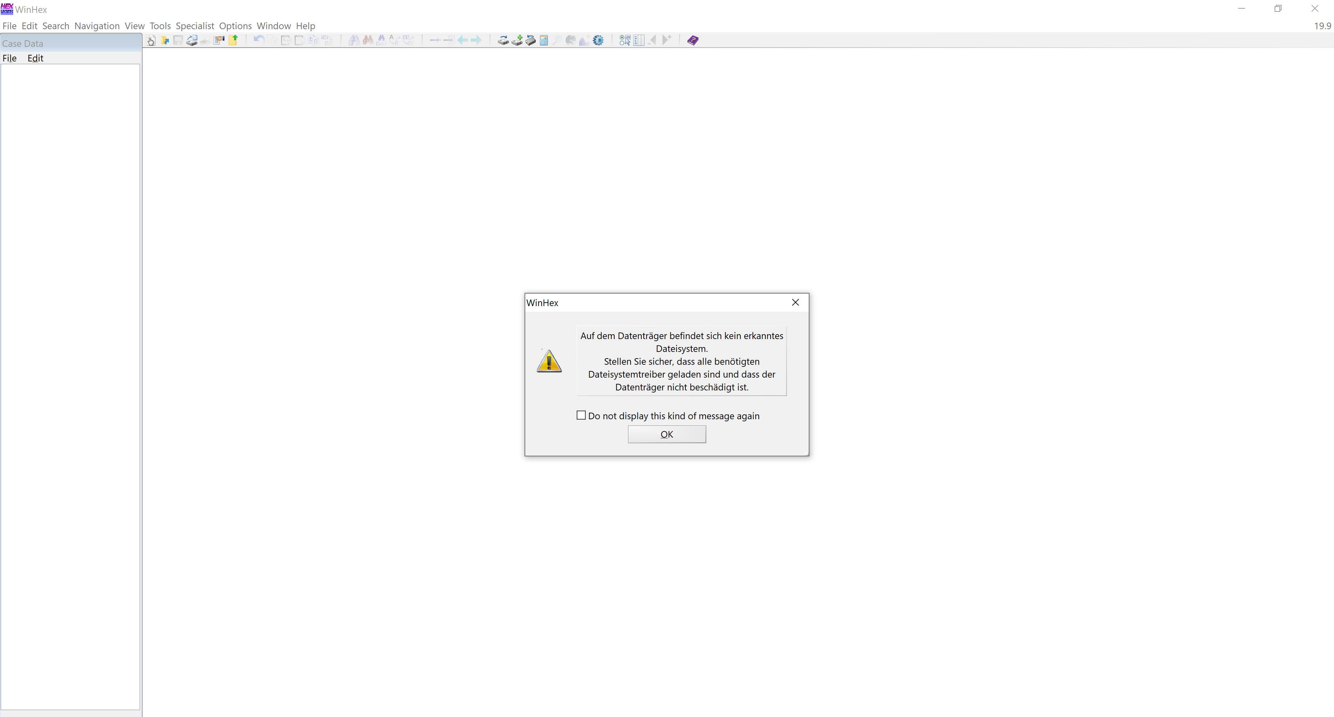This screenshot has width=1334, height=717.
Task: Enable 'Do not display this kind of message again'
Action: (x=581, y=415)
